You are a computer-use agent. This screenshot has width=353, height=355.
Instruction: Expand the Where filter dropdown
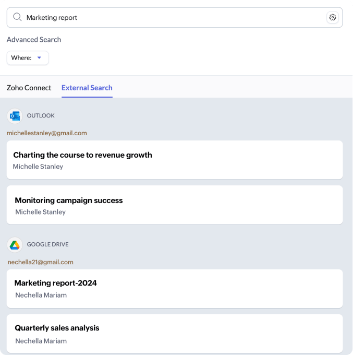(x=27, y=58)
